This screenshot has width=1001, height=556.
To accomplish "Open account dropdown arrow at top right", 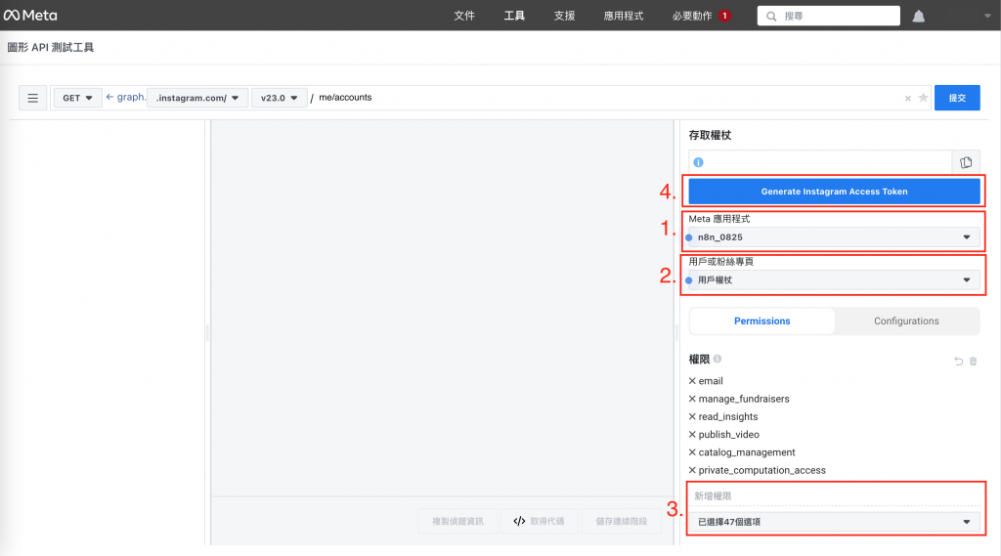I will 987,16.
